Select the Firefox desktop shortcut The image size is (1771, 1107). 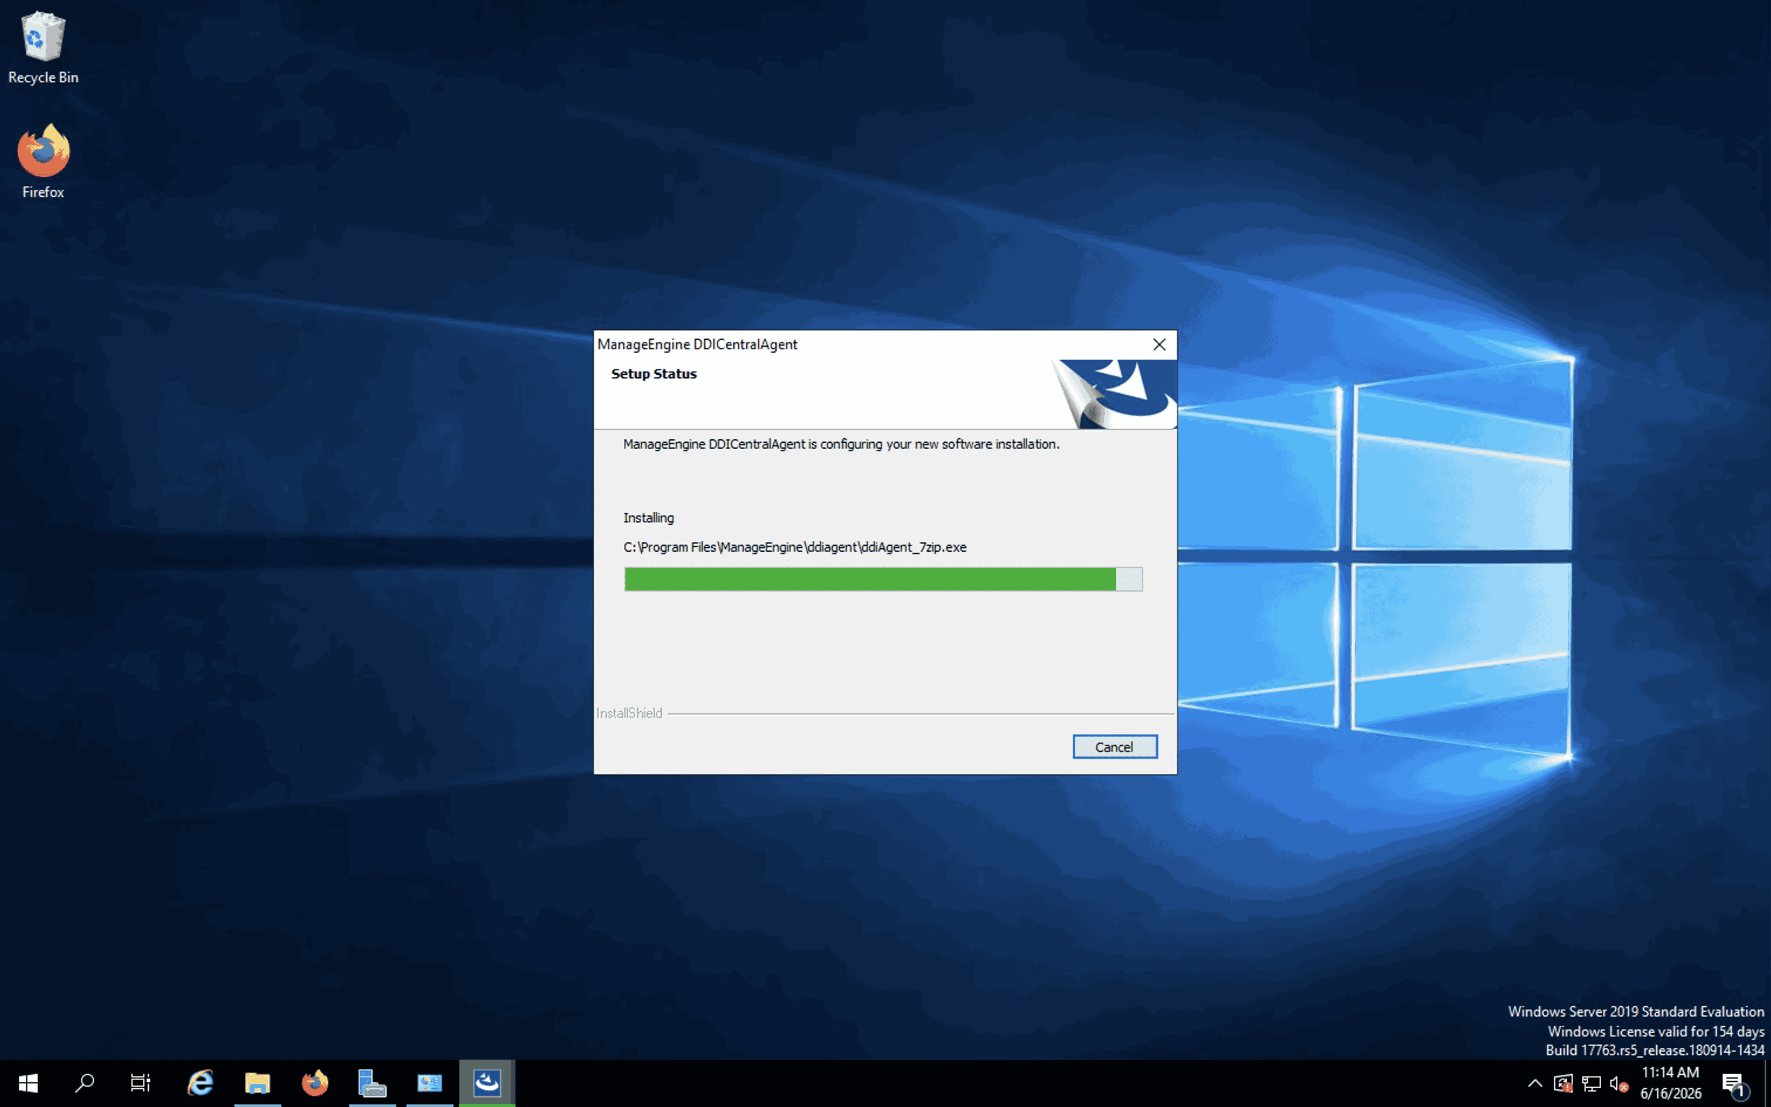[x=43, y=162]
